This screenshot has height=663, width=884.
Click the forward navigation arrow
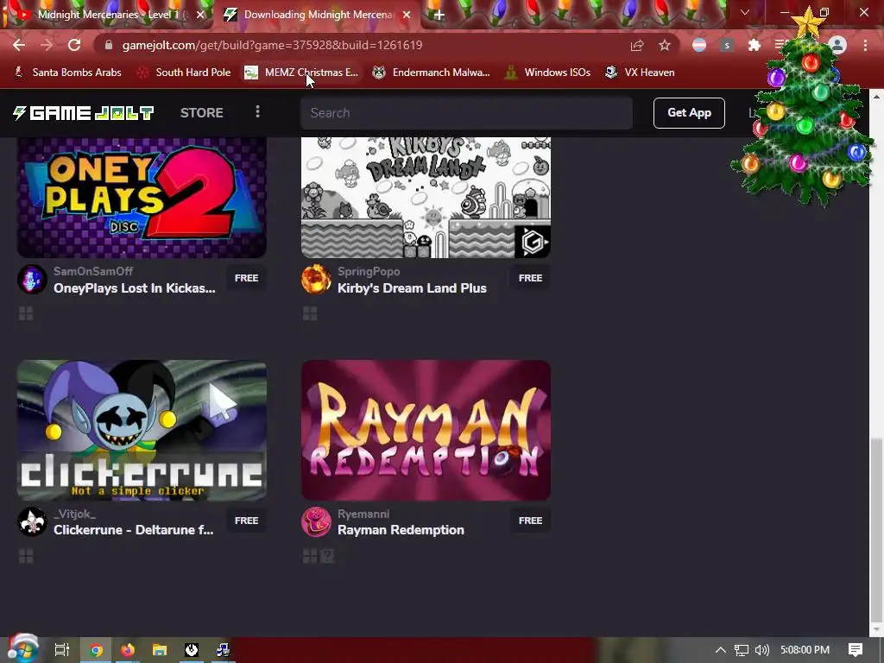click(47, 45)
